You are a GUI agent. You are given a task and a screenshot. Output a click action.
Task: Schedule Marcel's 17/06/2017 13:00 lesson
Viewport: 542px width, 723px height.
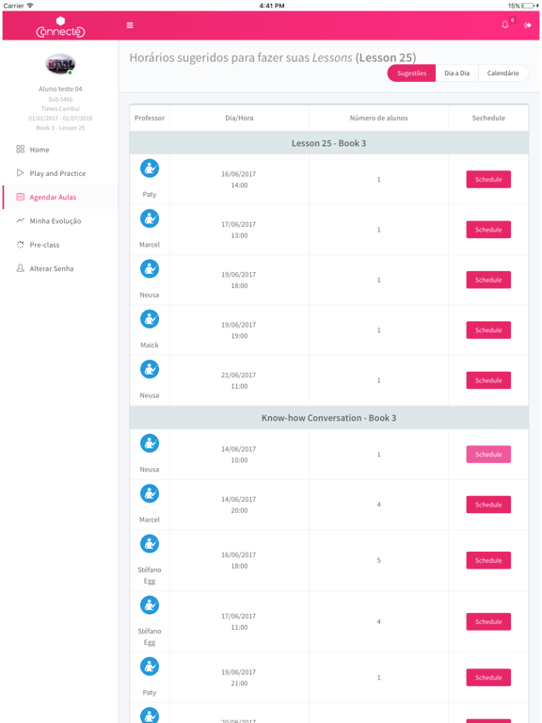click(x=488, y=230)
